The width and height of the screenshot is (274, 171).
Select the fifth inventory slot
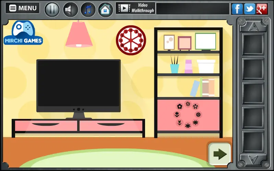[x=253, y=142]
